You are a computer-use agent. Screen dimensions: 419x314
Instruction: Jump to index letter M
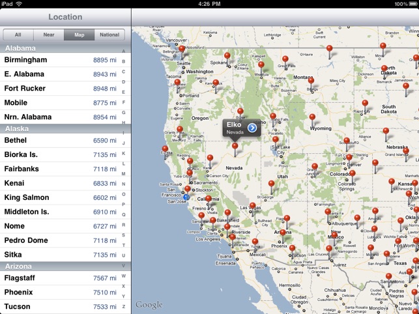coord(124,174)
